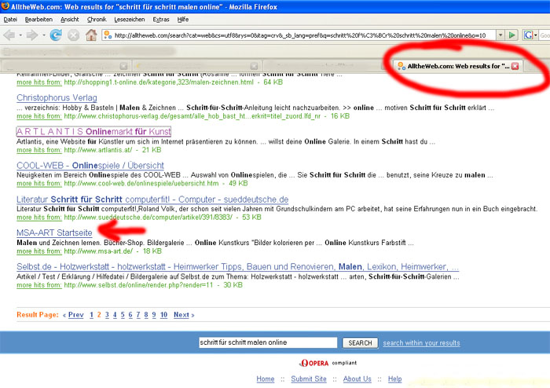Click the bottom search query input field
Image resolution: width=550 pixels, height=388 pixels.
[x=268, y=342]
